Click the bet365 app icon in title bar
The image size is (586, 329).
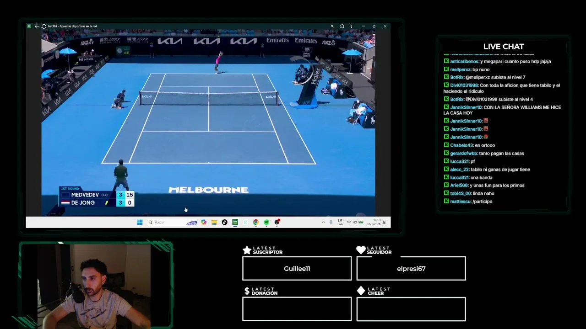(x=29, y=27)
